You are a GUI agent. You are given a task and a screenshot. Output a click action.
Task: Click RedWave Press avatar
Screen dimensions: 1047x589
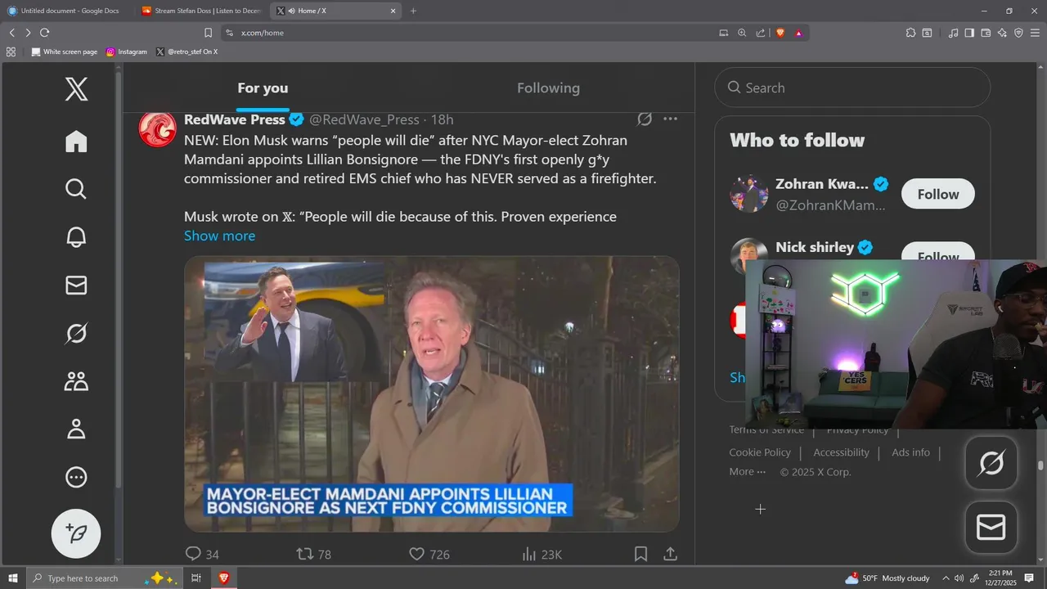click(157, 129)
